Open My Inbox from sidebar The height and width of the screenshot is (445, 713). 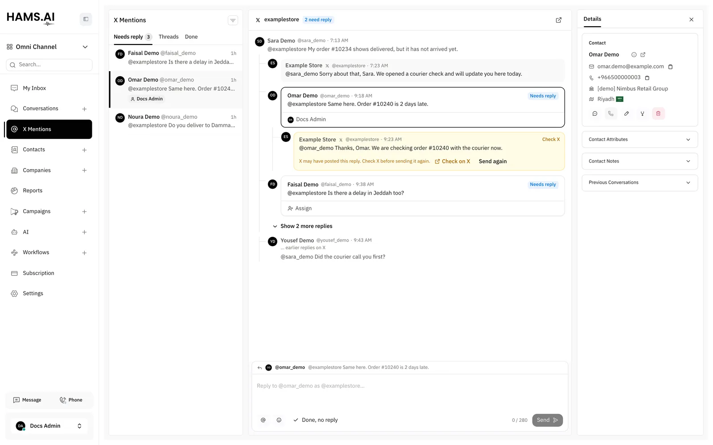(x=49, y=88)
